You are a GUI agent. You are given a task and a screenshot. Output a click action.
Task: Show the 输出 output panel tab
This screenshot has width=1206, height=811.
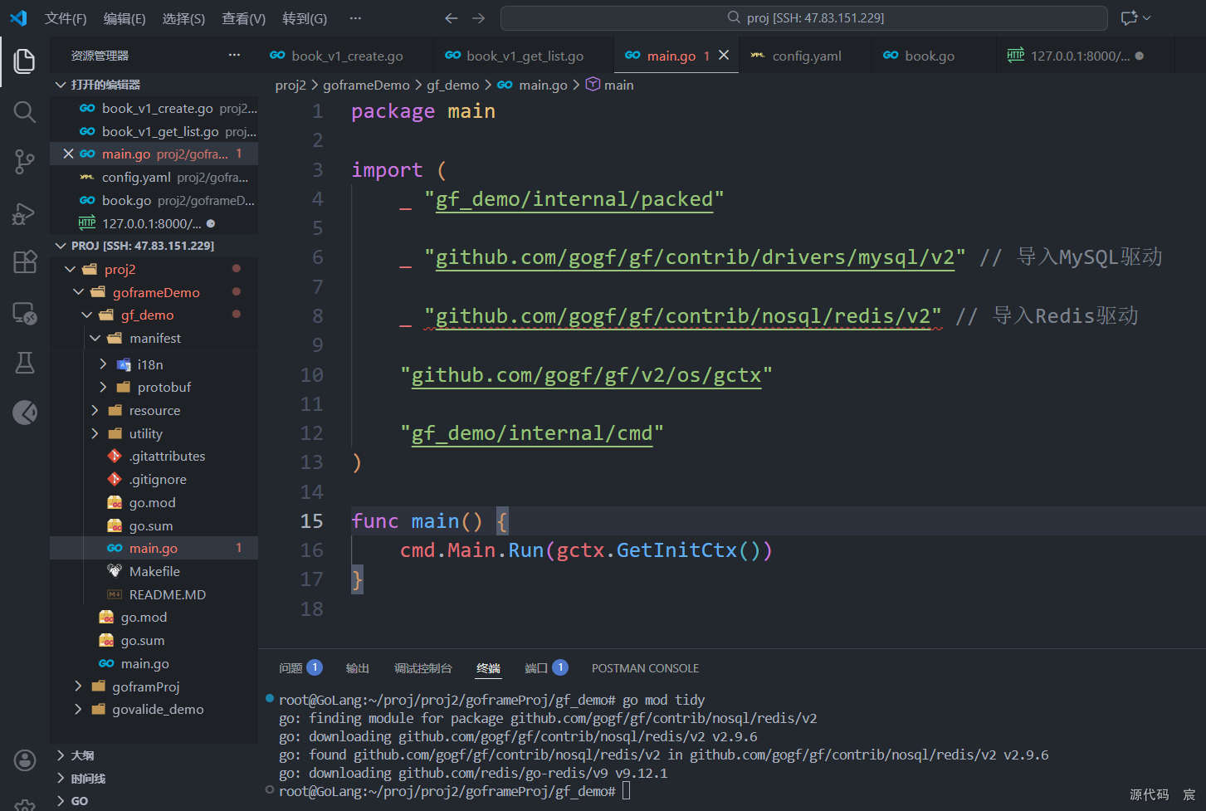tap(358, 668)
